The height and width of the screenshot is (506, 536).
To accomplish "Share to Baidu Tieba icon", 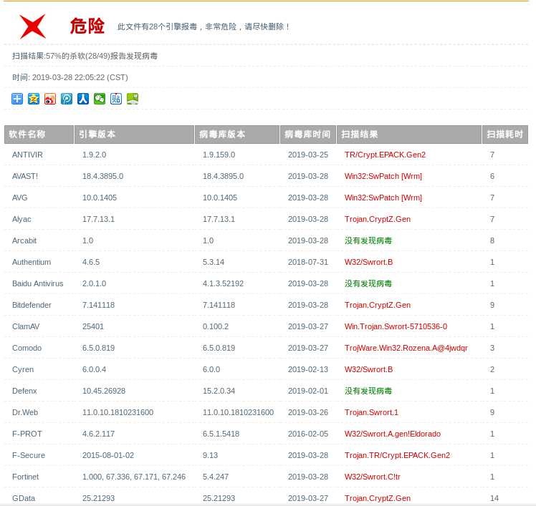I will [x=116, y=99].
